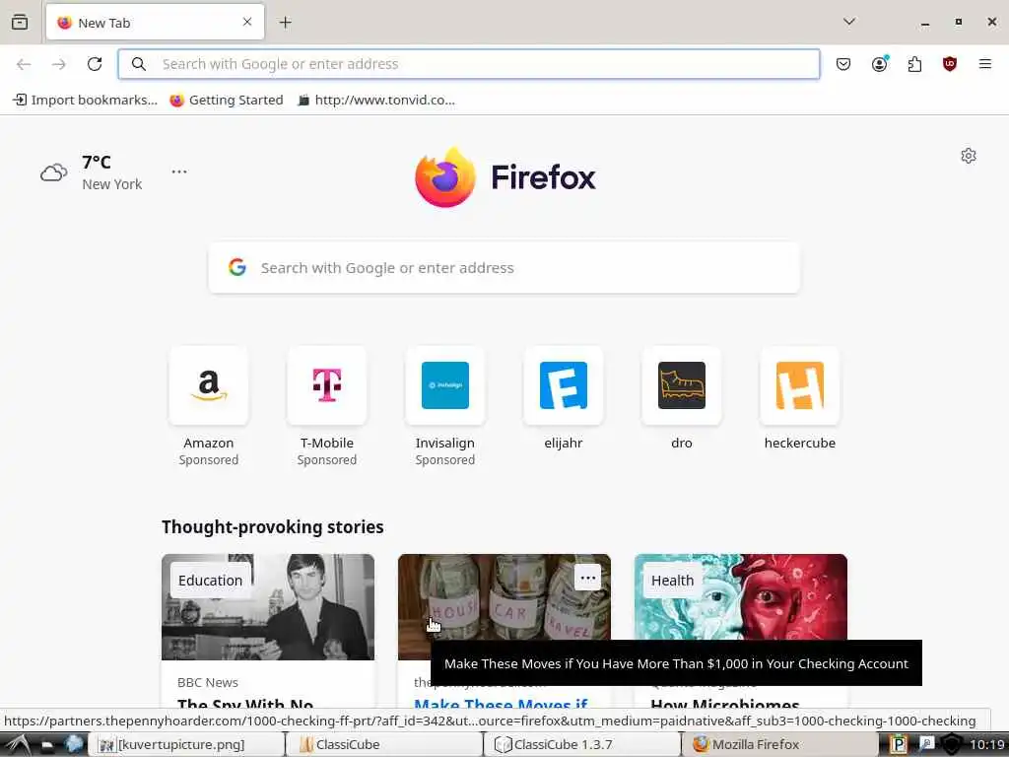The width and height of the screenshot is (1009, 757).
Task: Open the weather widget three-dot menu
Action: coord(179,172)
